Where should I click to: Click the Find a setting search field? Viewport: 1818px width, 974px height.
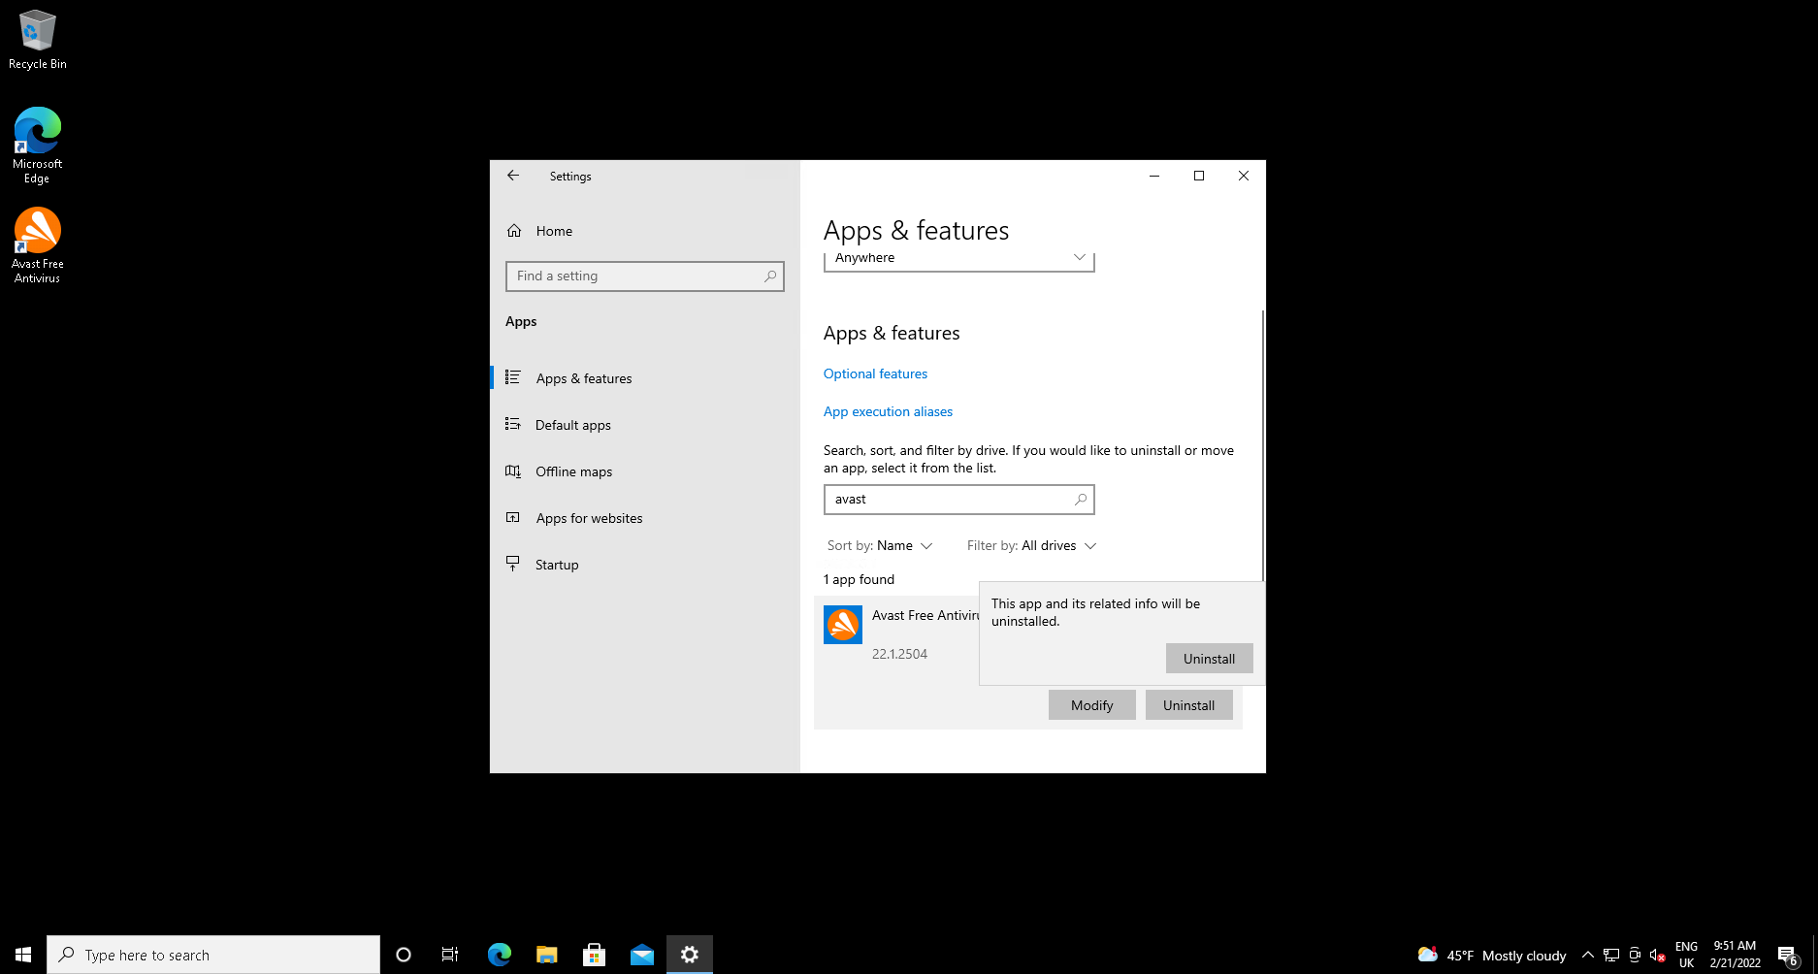pyautogui.click(x=644, y=276)
